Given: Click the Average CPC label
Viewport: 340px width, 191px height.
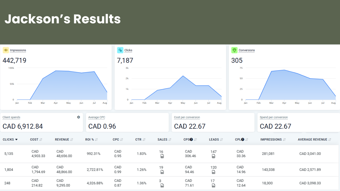Looking at the screenshot, I should 97,117.
